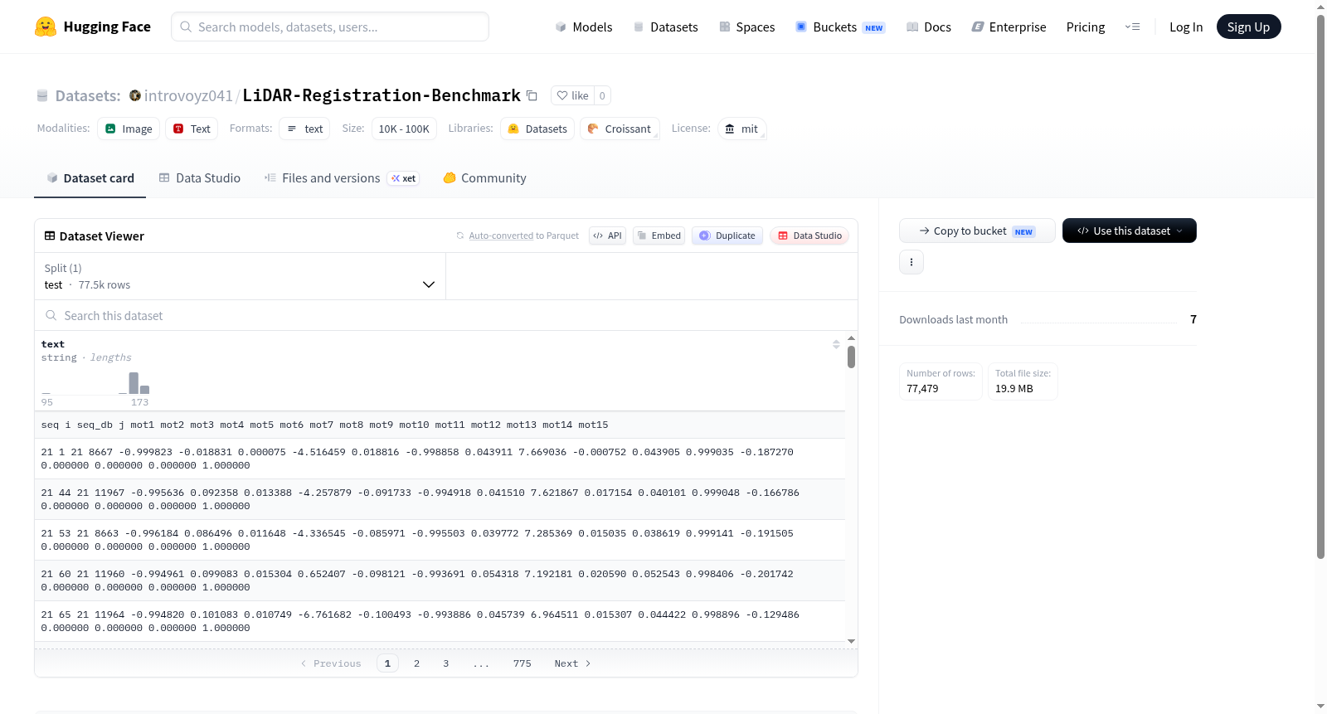The image size is (1327, 714).
Task: Click the dataset viewer vertical scrollbar thumb
Action: [x=851, y=357]
